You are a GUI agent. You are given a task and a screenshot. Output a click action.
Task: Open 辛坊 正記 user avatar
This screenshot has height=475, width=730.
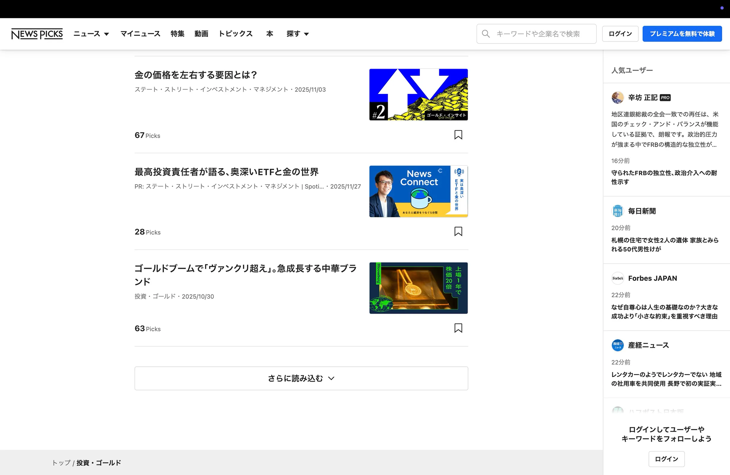tap(618, 98)
